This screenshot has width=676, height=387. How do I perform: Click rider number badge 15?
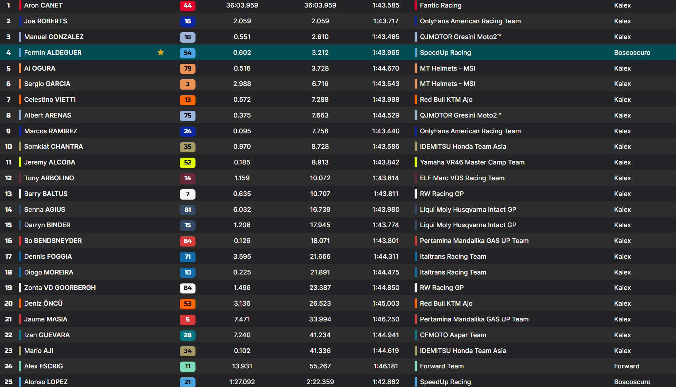point(188,225)
